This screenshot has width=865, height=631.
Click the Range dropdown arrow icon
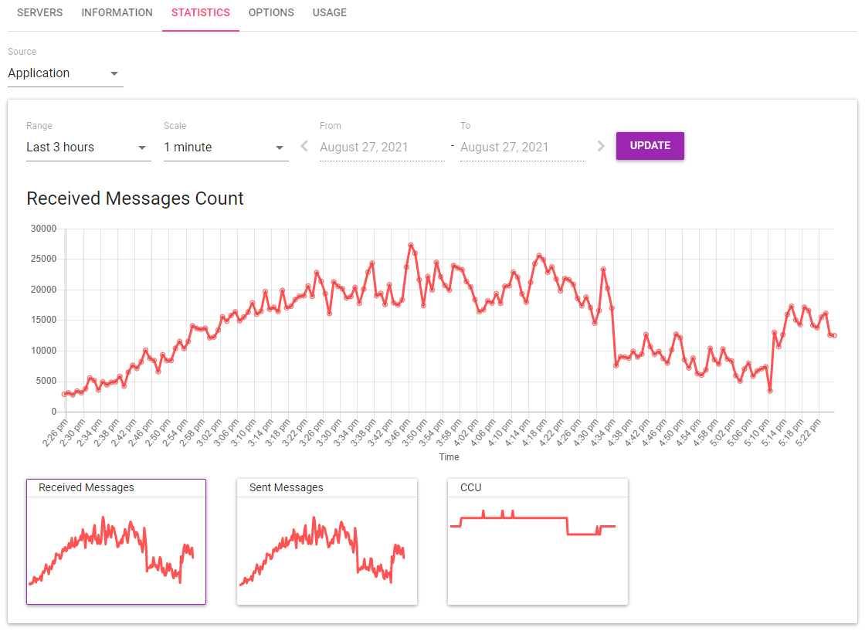tap(142, 148)
